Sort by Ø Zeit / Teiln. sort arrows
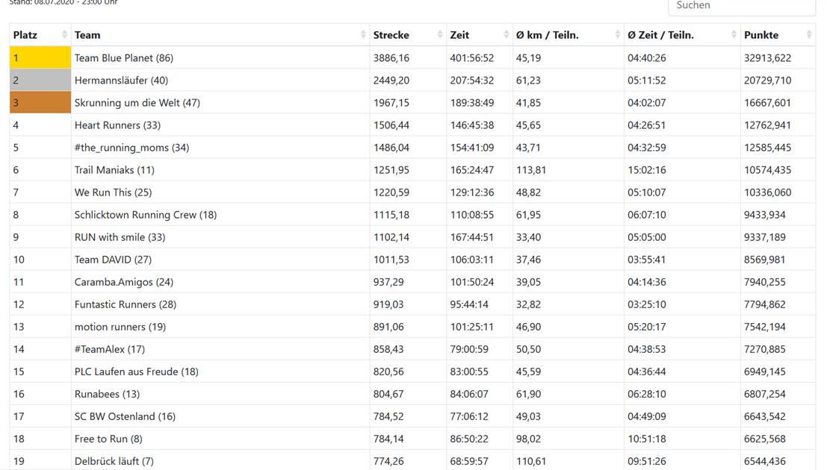 pos(734,35)
